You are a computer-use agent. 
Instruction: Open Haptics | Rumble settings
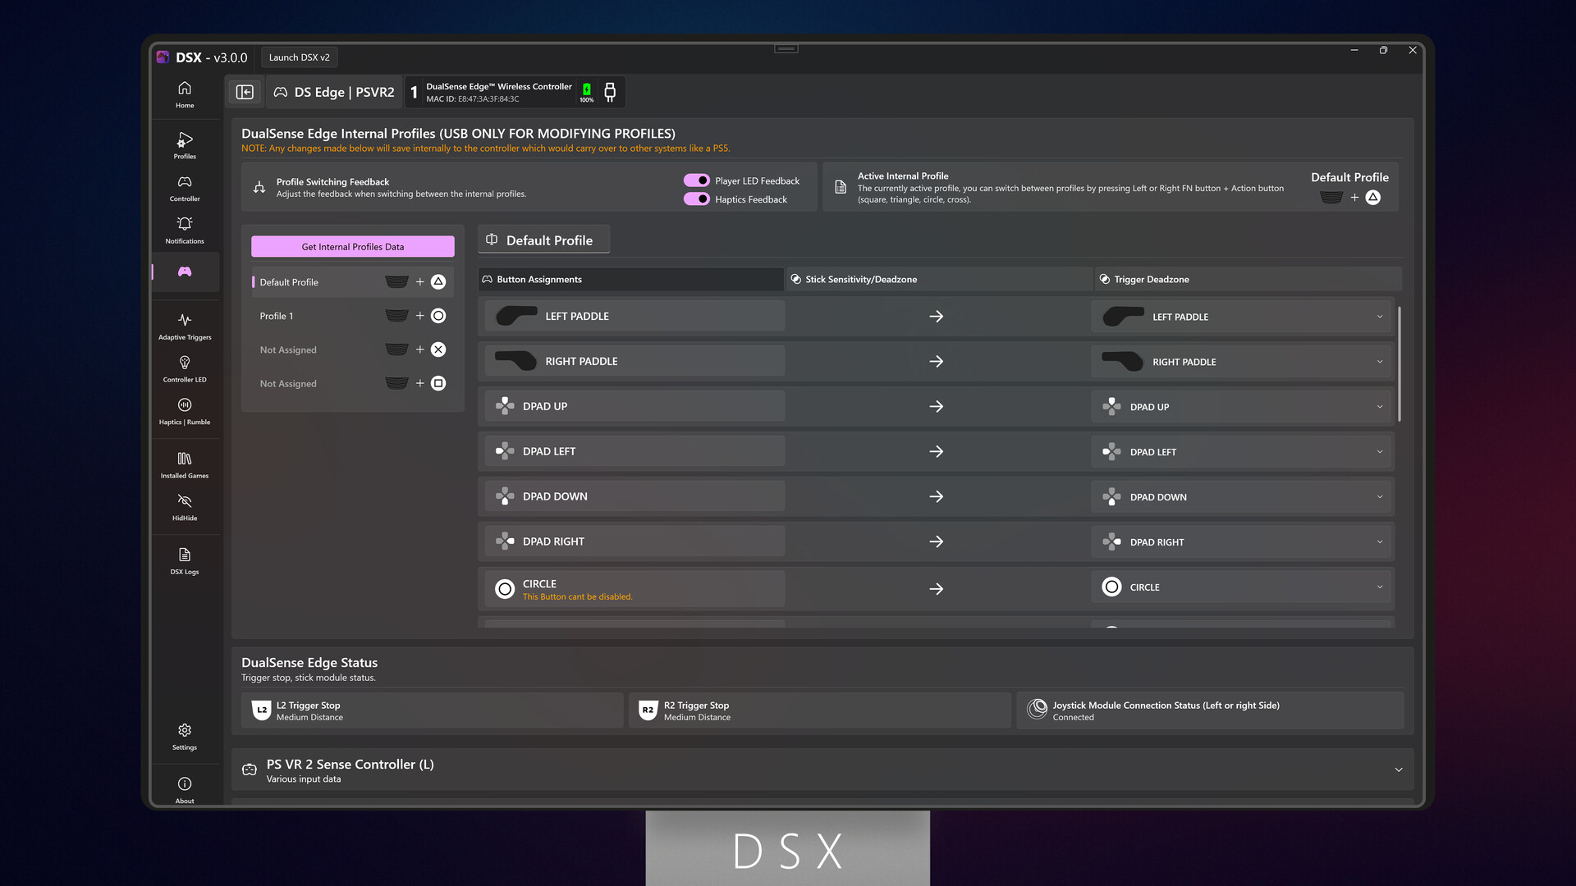pyautogui.click(x=184, y=411)
